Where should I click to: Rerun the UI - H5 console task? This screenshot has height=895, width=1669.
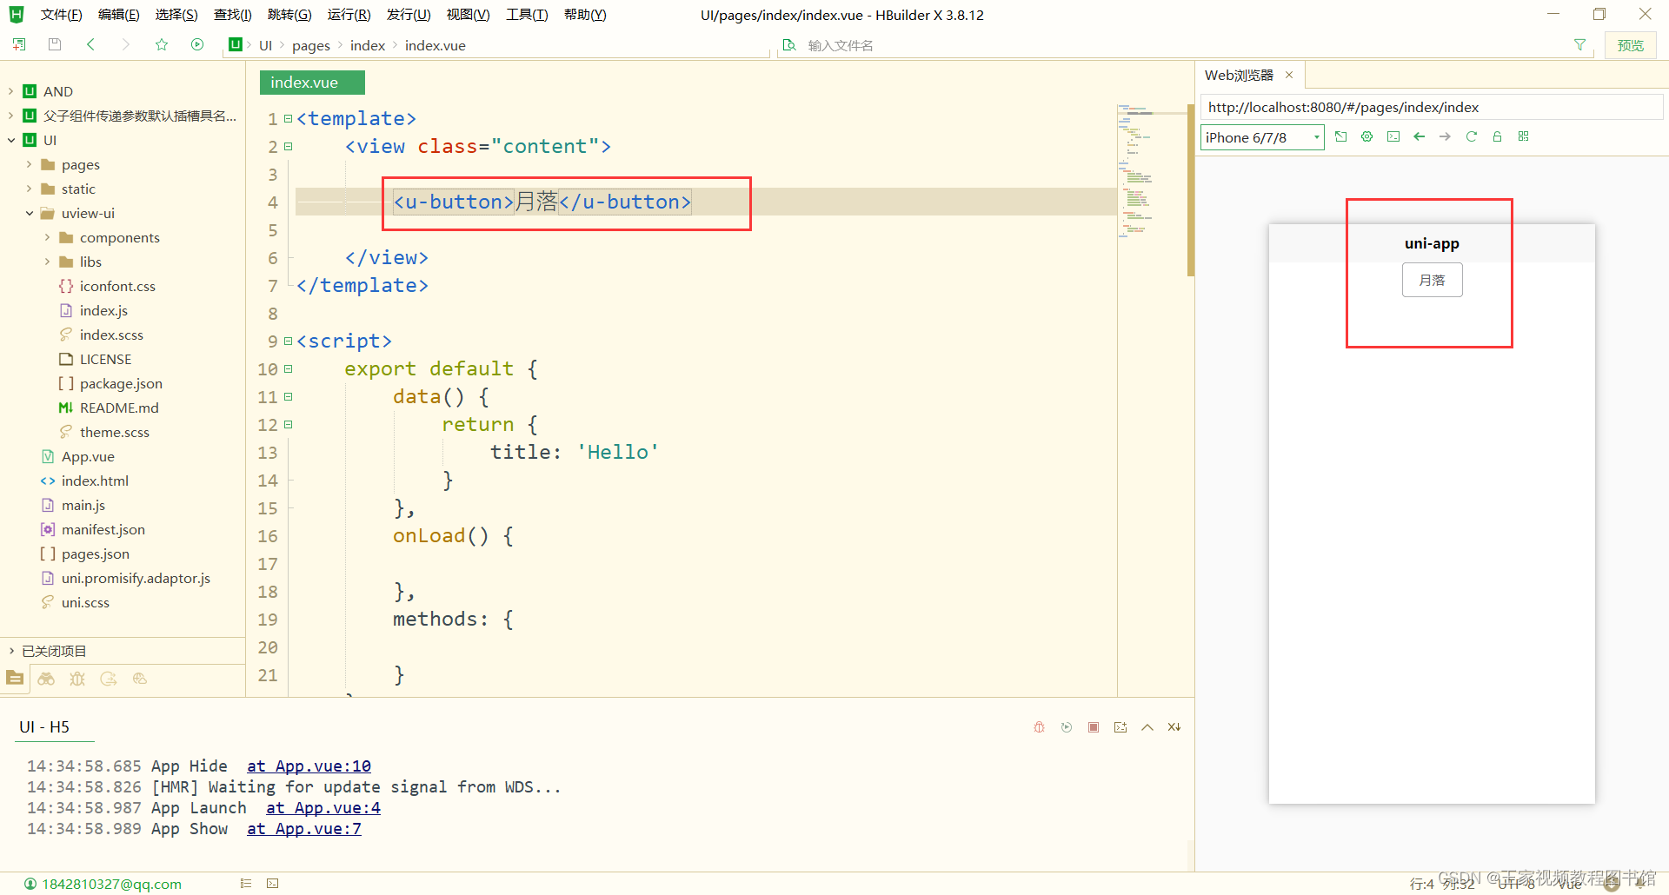(x=1067, y=727)
